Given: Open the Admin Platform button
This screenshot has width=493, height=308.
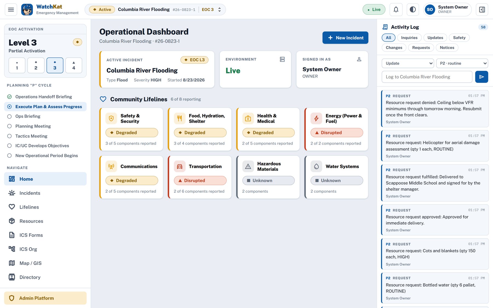Looking at the screenshot, I should (x=45, y=298).
